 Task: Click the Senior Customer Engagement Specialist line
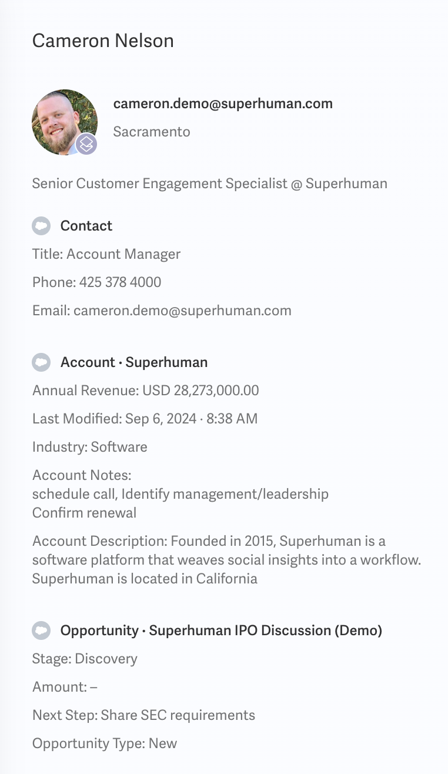pos(210,184)
